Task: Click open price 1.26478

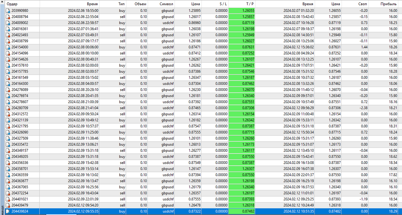Action: [194, 205]
